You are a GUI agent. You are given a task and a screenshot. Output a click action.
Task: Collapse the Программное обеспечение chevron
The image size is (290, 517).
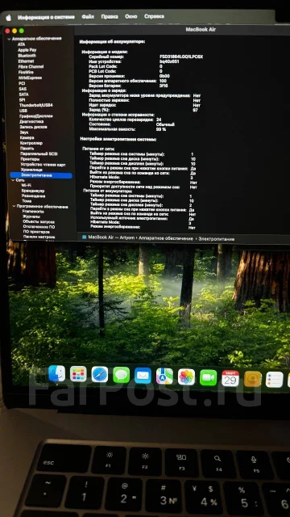pyautogui.click(x=14, y=207)
